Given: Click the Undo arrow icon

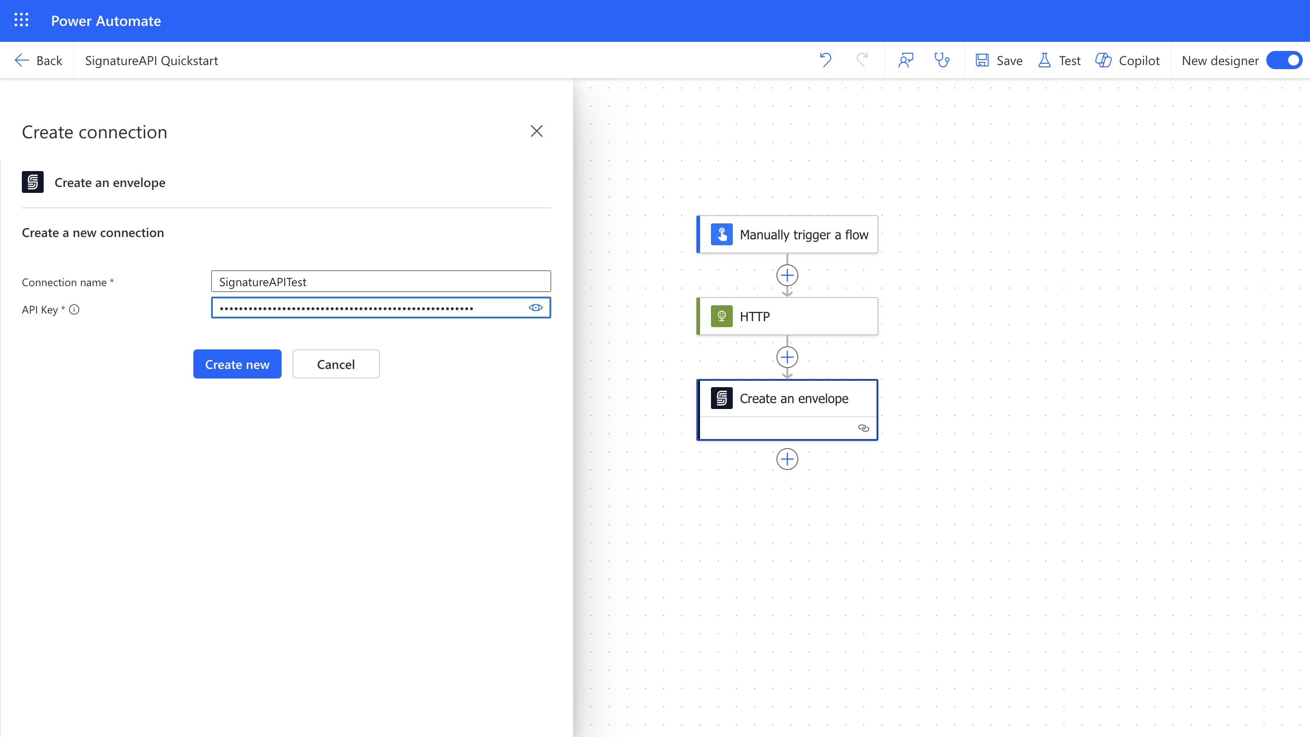Looking at the screenshot, I should [826, 60].
